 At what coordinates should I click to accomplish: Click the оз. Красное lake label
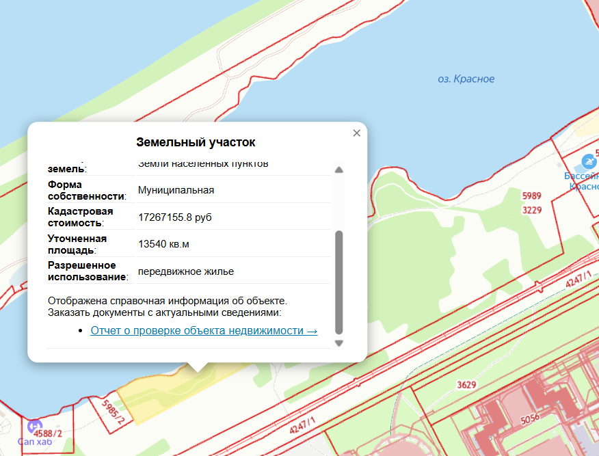tap(466, 79)
